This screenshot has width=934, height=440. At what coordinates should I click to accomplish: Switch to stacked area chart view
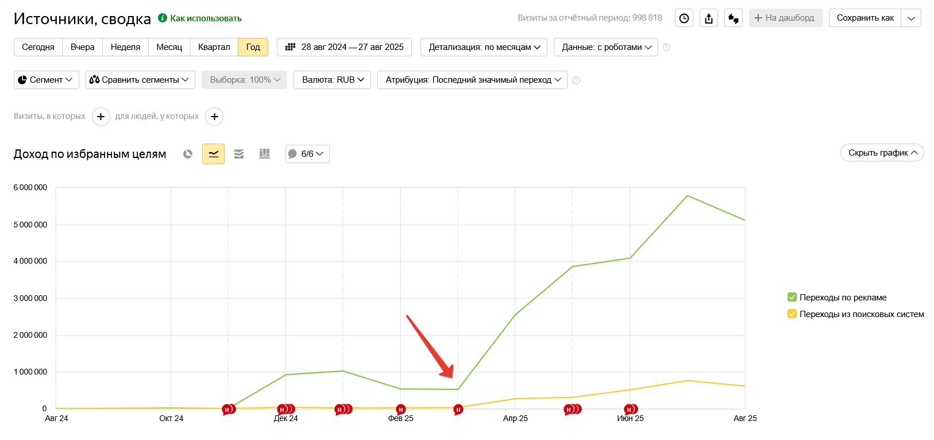[239, 154]
